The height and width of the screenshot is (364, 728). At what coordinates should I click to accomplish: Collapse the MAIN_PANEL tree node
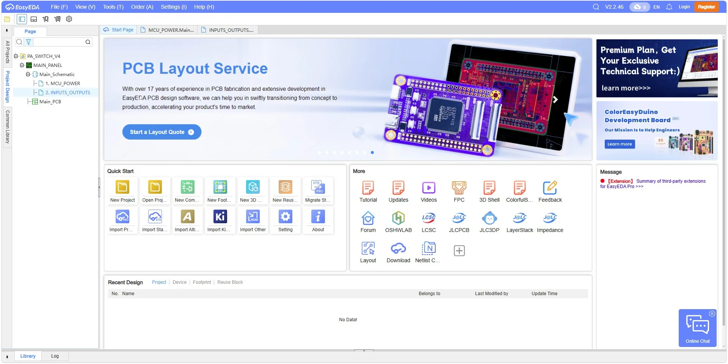tap(22, 65)
